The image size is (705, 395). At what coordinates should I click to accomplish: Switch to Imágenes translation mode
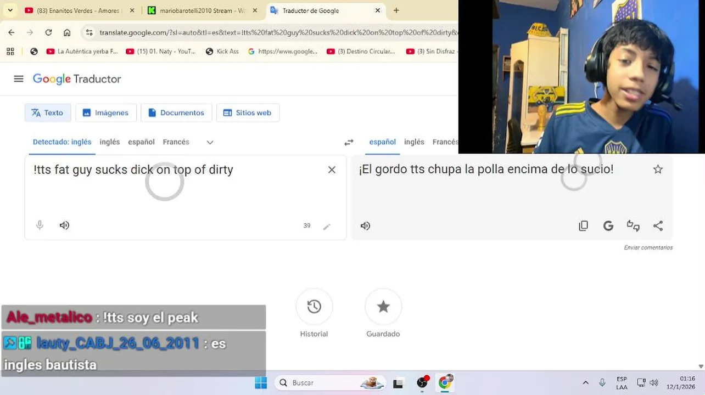pos(105,112)
